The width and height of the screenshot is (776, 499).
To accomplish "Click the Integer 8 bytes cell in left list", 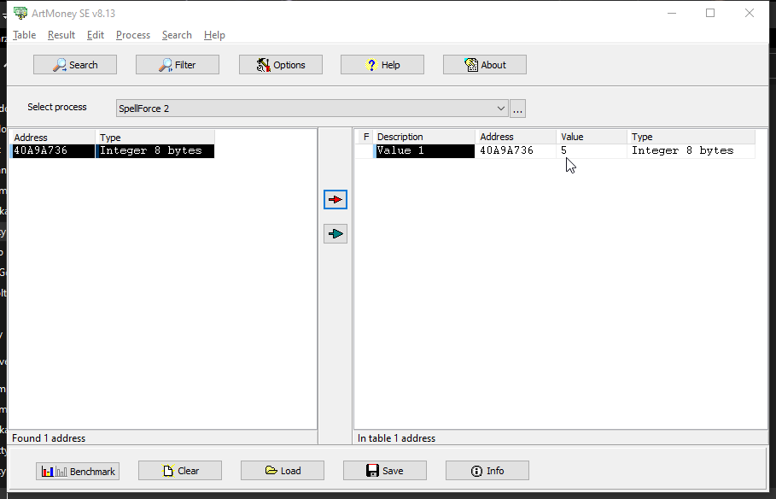I will 155,150.
